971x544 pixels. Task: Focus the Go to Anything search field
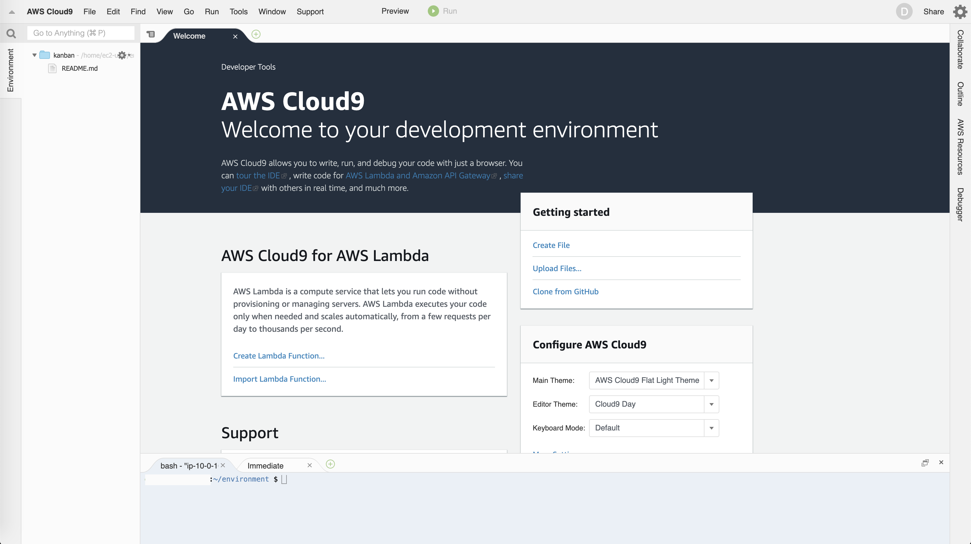pyautogui.click(x=81, y=33)
